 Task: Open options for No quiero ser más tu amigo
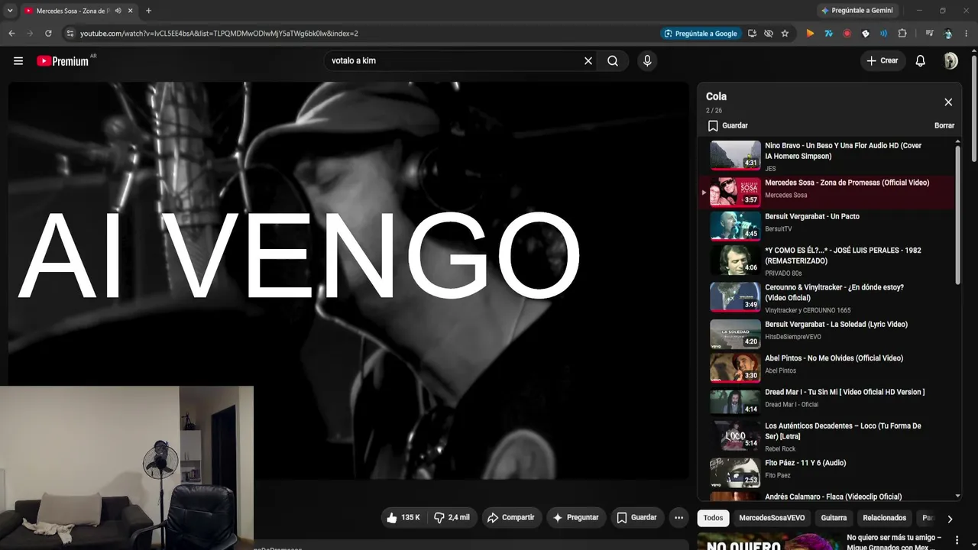957,541
